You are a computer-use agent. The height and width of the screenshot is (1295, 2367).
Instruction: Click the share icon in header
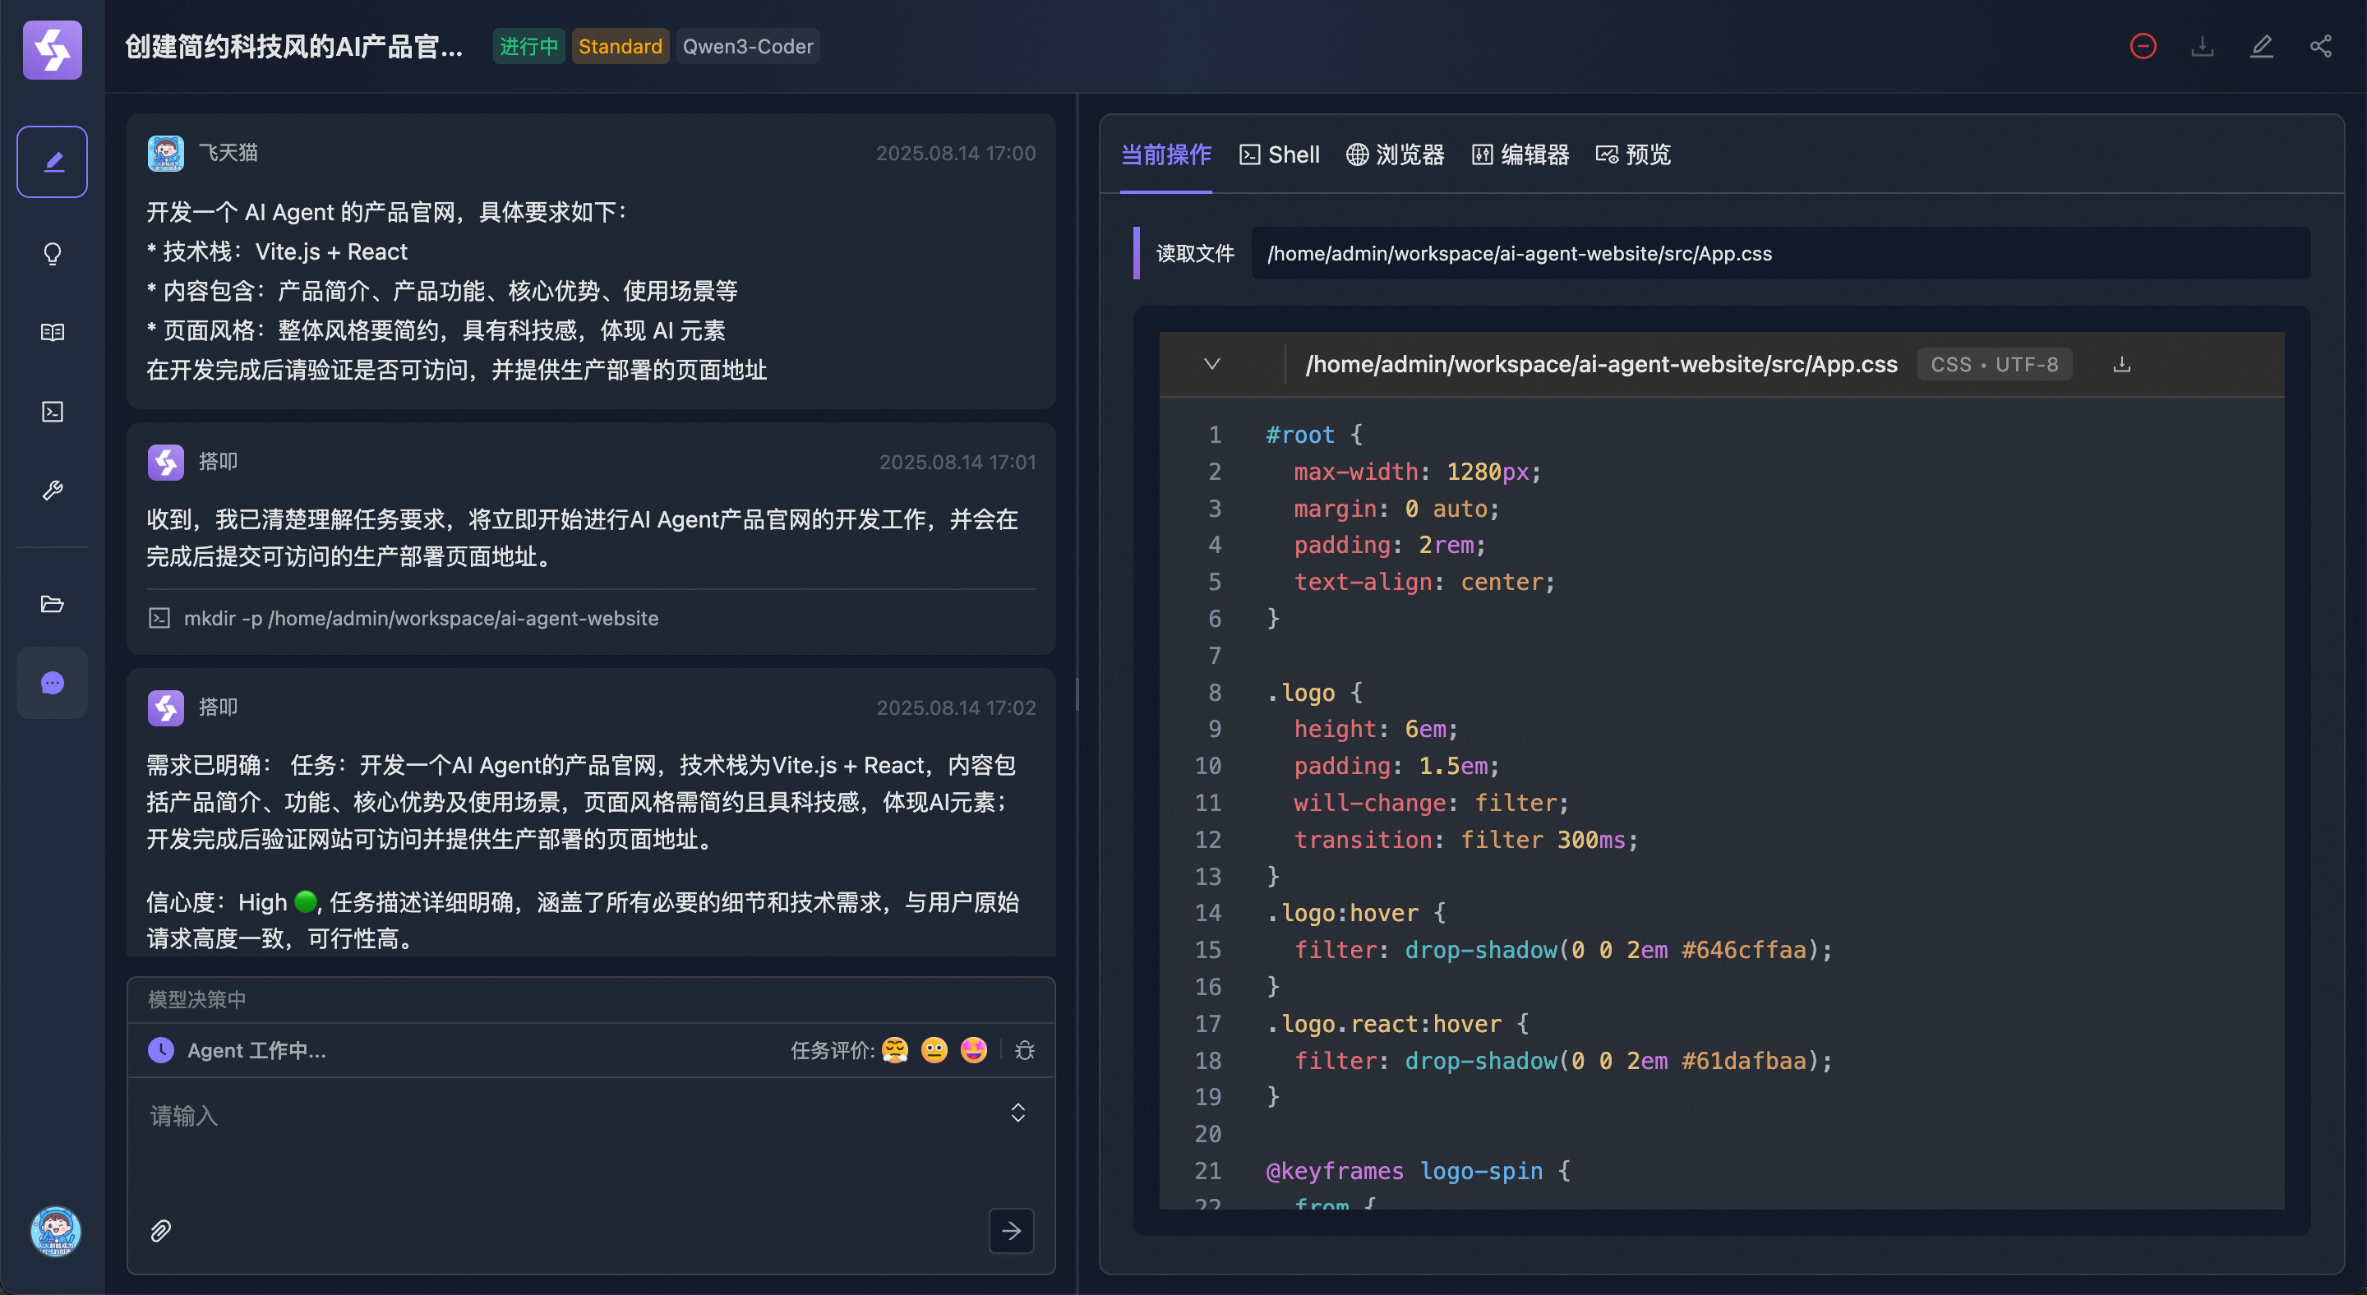tap(2320, 46)
